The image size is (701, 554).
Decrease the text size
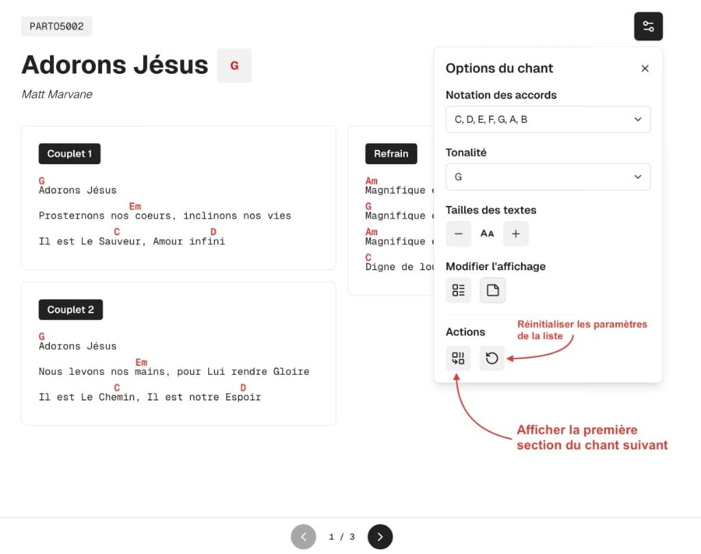click(x=458, y=233)
